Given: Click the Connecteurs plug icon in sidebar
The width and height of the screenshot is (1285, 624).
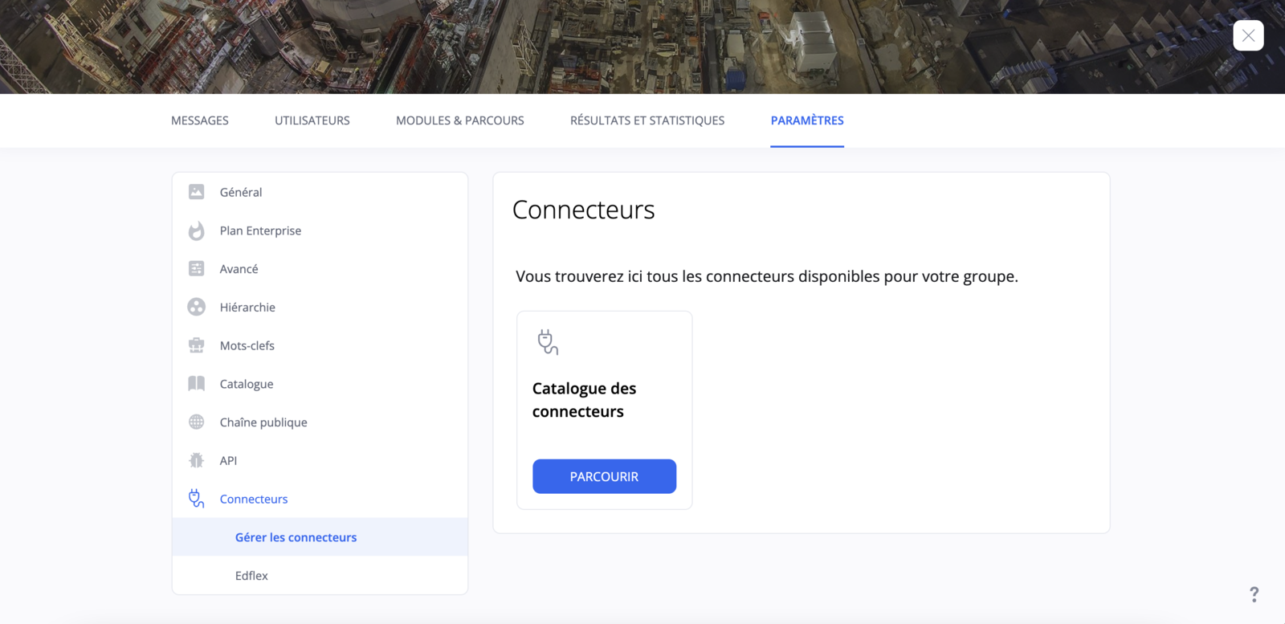Looking at the screenshot, I should [196, 499].
